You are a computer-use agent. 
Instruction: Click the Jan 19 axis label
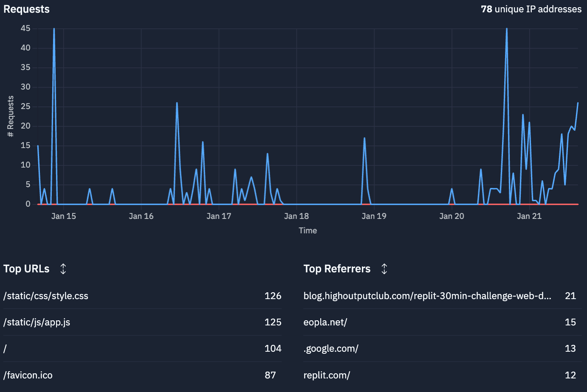[x=374, y=216]
